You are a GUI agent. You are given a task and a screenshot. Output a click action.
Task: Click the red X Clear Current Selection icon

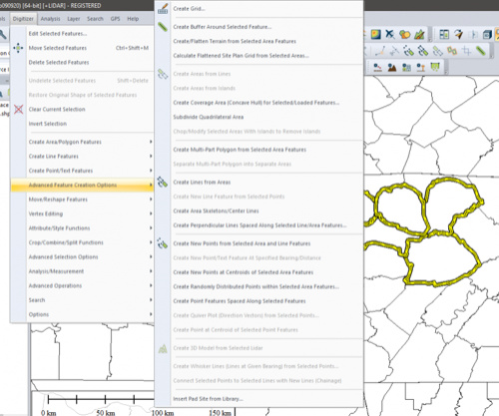18,109
